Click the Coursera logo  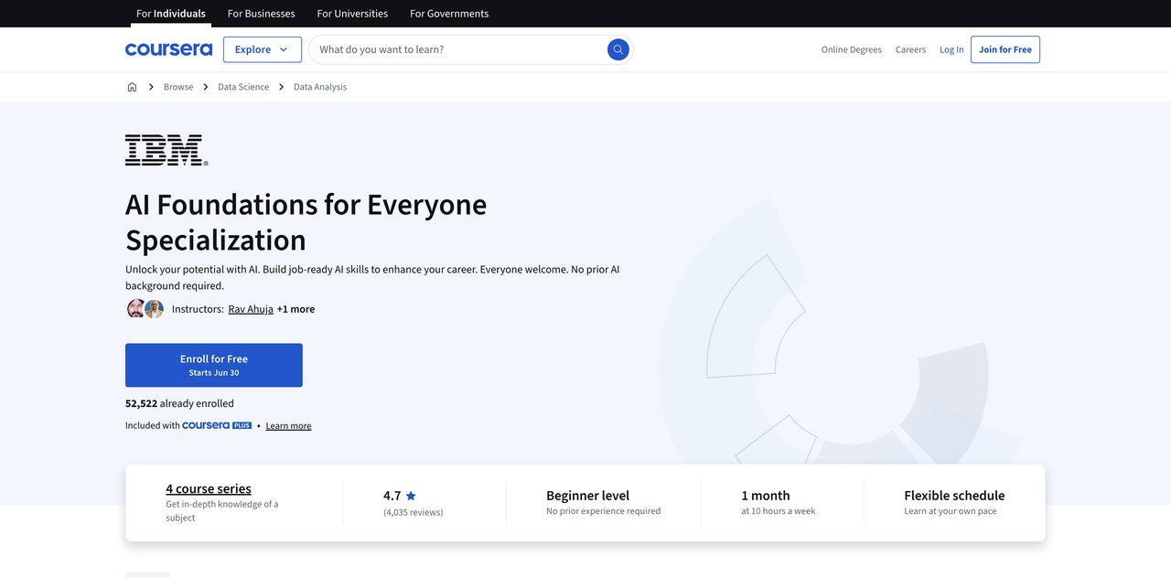(x=168, y=49)
